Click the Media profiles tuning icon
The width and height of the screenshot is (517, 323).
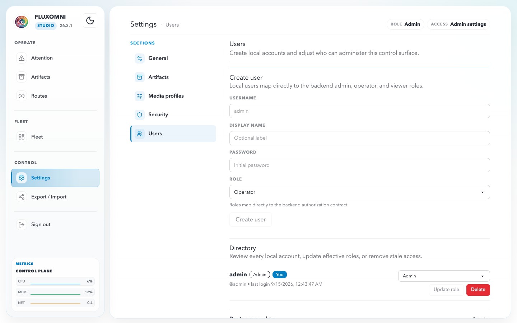coord(140,96)
